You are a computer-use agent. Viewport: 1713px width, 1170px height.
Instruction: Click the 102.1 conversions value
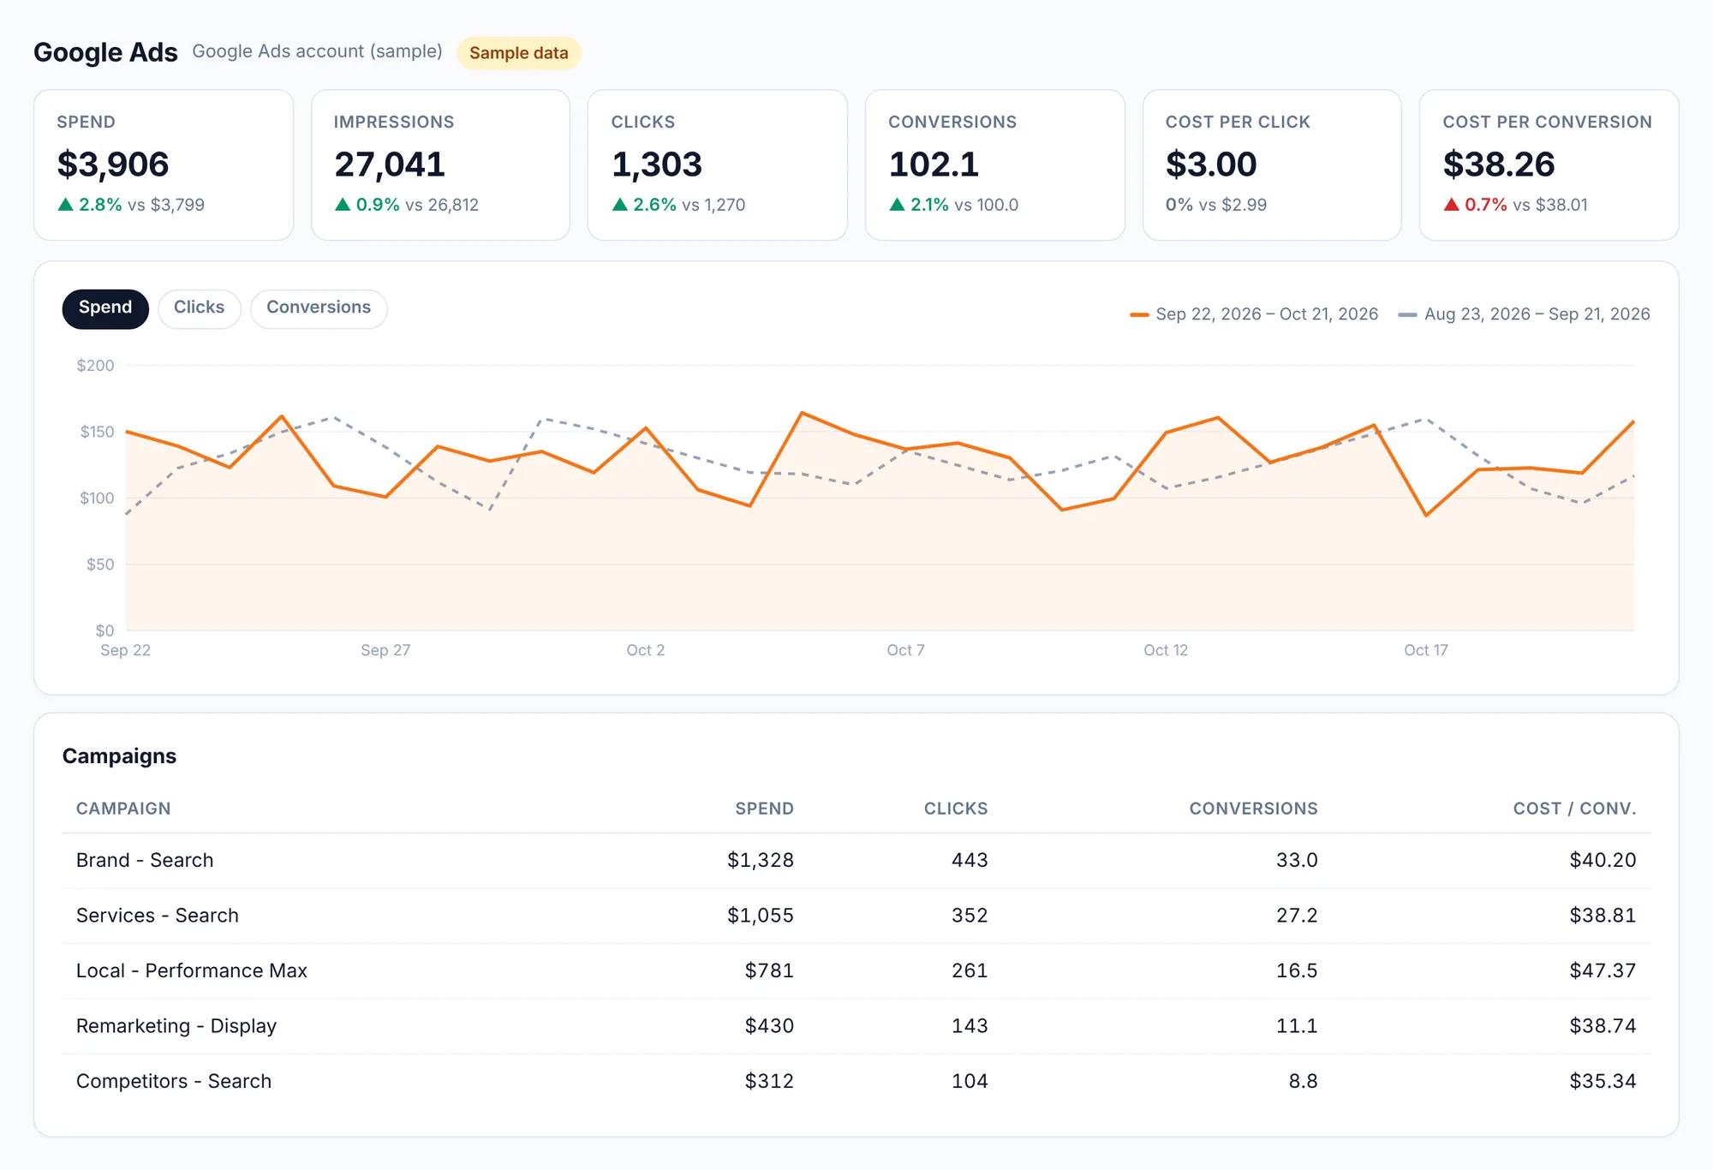934,164
